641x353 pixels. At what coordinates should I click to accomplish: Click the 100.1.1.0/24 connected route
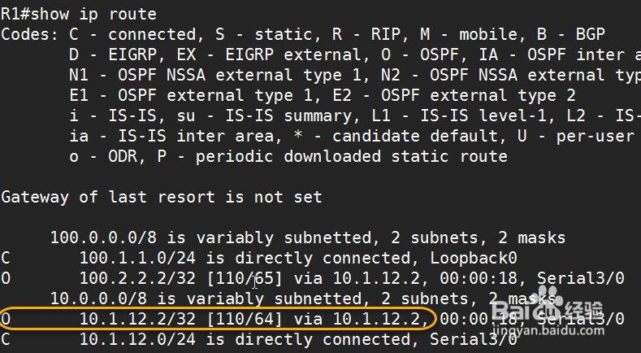click(132, 259)
